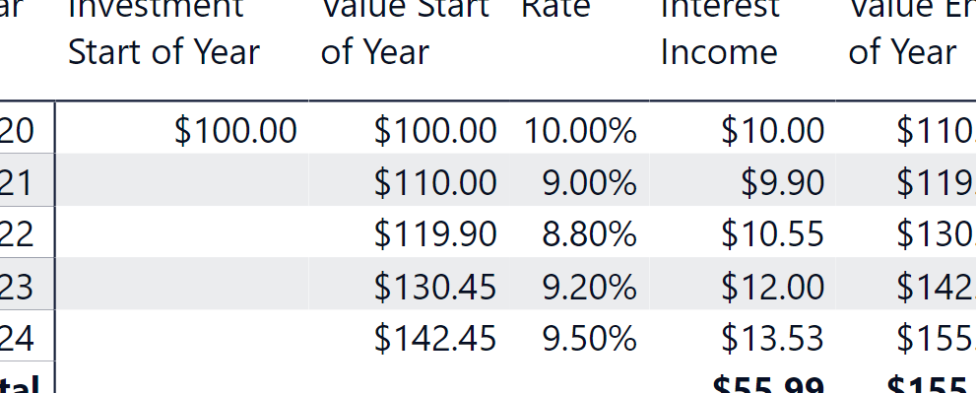976x393 pixels.
Task: Select the $110.00 value start cell
Action: tap(409, 180)
